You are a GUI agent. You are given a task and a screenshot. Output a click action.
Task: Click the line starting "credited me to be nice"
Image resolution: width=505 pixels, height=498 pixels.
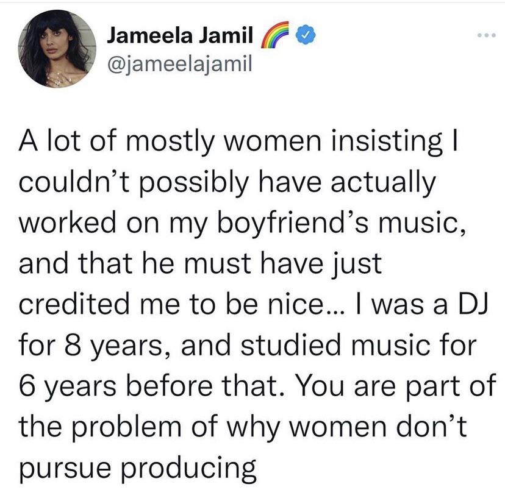[250, 305]
